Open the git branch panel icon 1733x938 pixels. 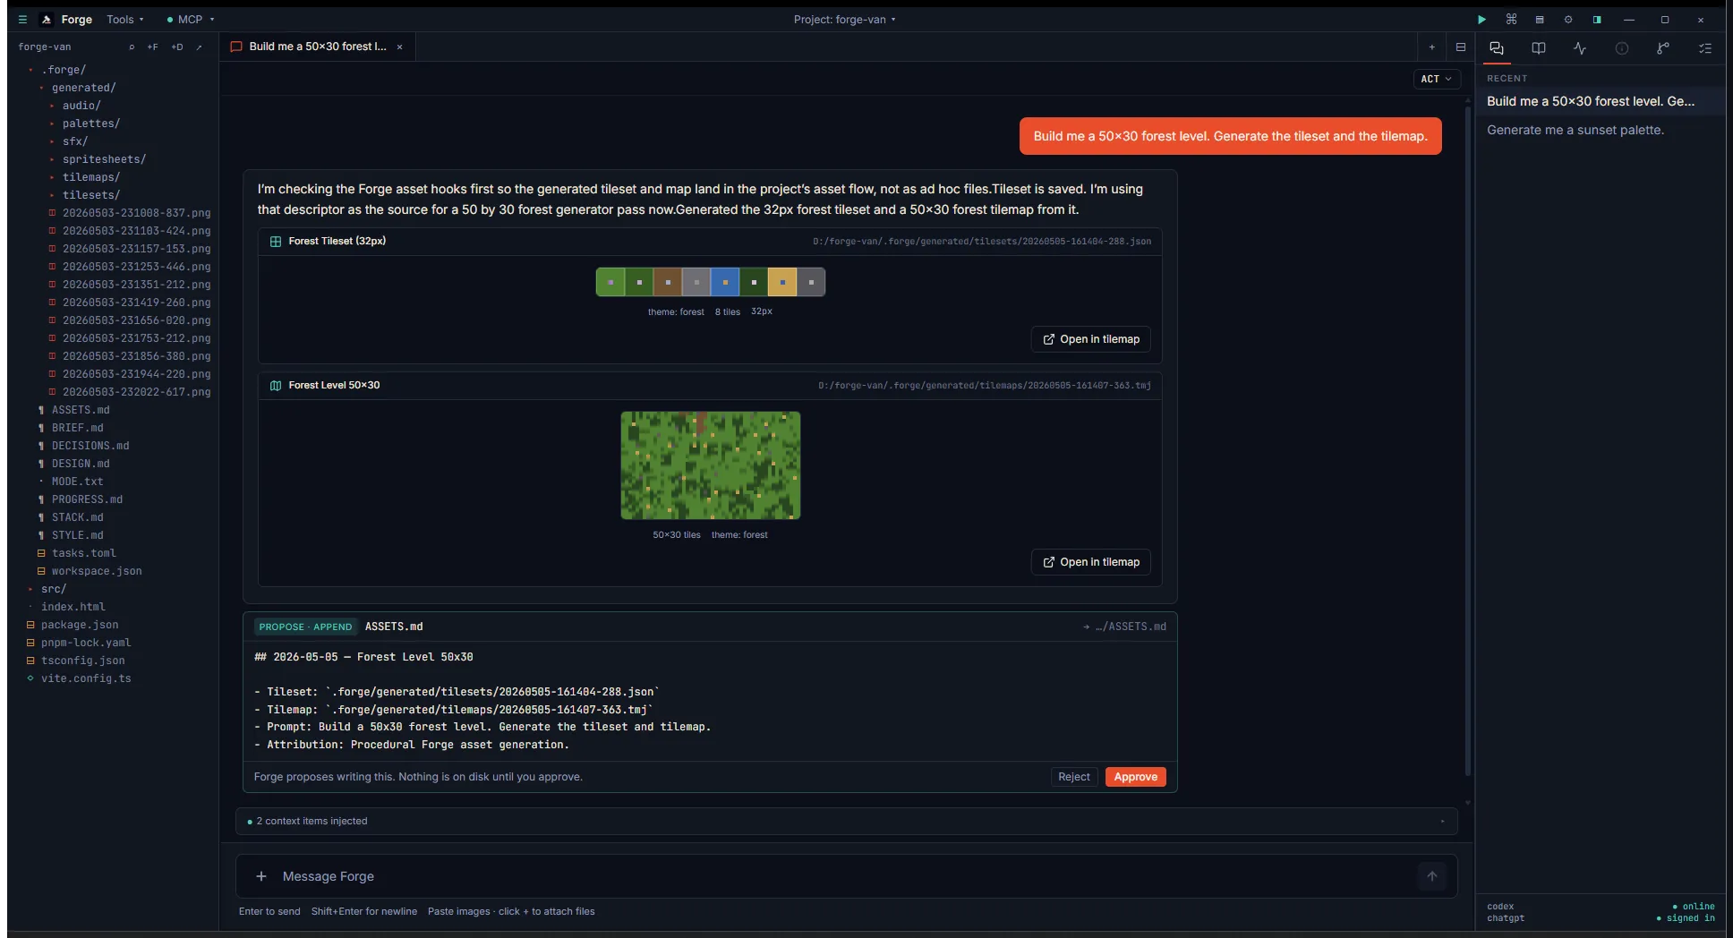click(x=1663, y=48)
